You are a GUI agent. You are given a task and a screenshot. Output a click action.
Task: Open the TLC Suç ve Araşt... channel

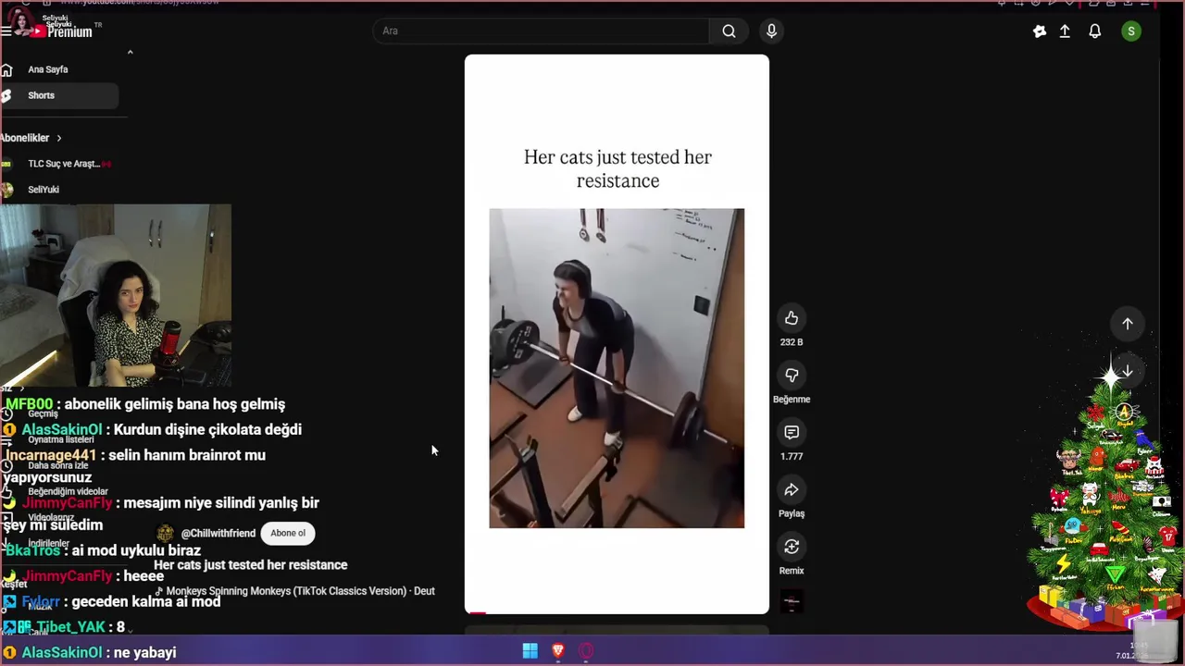[x=59, y=164]
